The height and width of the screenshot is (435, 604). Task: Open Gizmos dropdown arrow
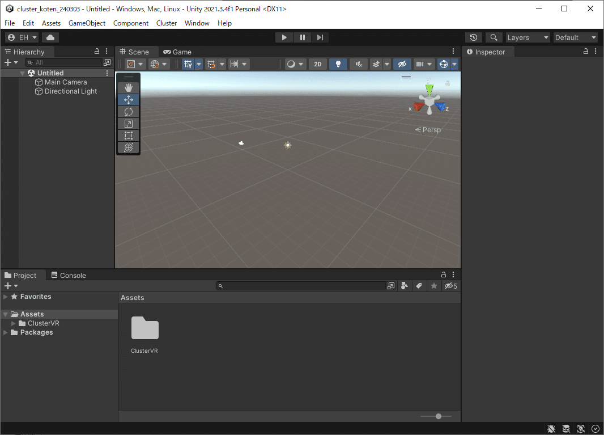pyautogui.click(x=454, y=64)
